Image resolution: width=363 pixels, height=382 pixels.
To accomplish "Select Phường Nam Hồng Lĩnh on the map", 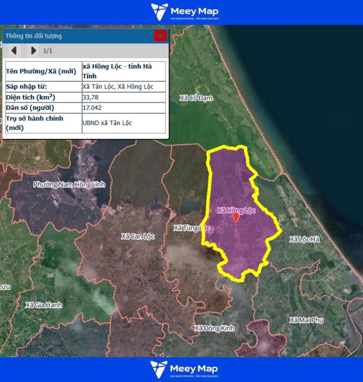I will [x=69, y=184].
